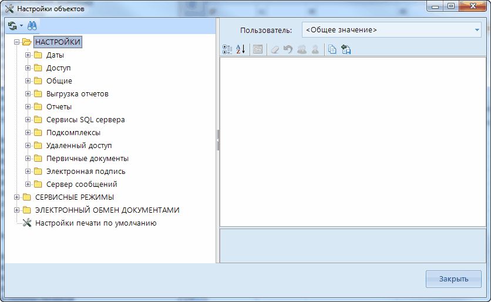Viewport: 491px width, 302px height.
Task: Open the binoculars search tool
Action: [x=32, y=26]
